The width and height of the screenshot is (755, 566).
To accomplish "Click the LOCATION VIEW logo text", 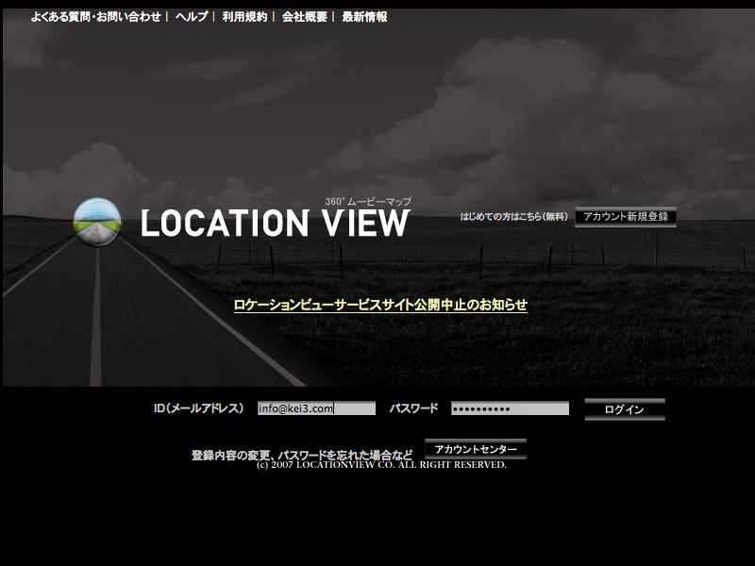I will (x=275, y=224).
